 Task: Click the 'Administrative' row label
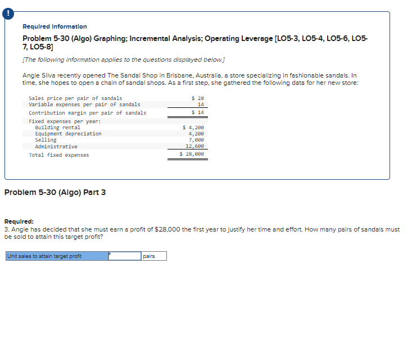(56, 147)
